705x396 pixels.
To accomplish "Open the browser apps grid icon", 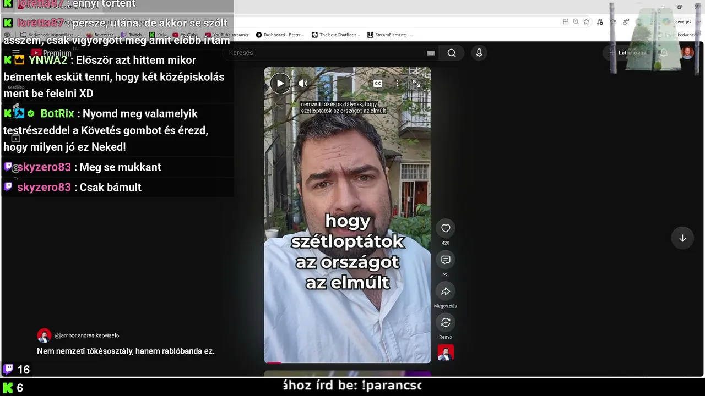I will click(566, 21).
